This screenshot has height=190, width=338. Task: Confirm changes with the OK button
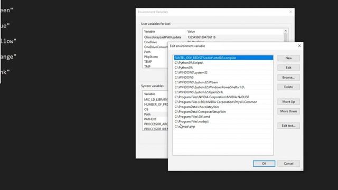coord(264,164)
